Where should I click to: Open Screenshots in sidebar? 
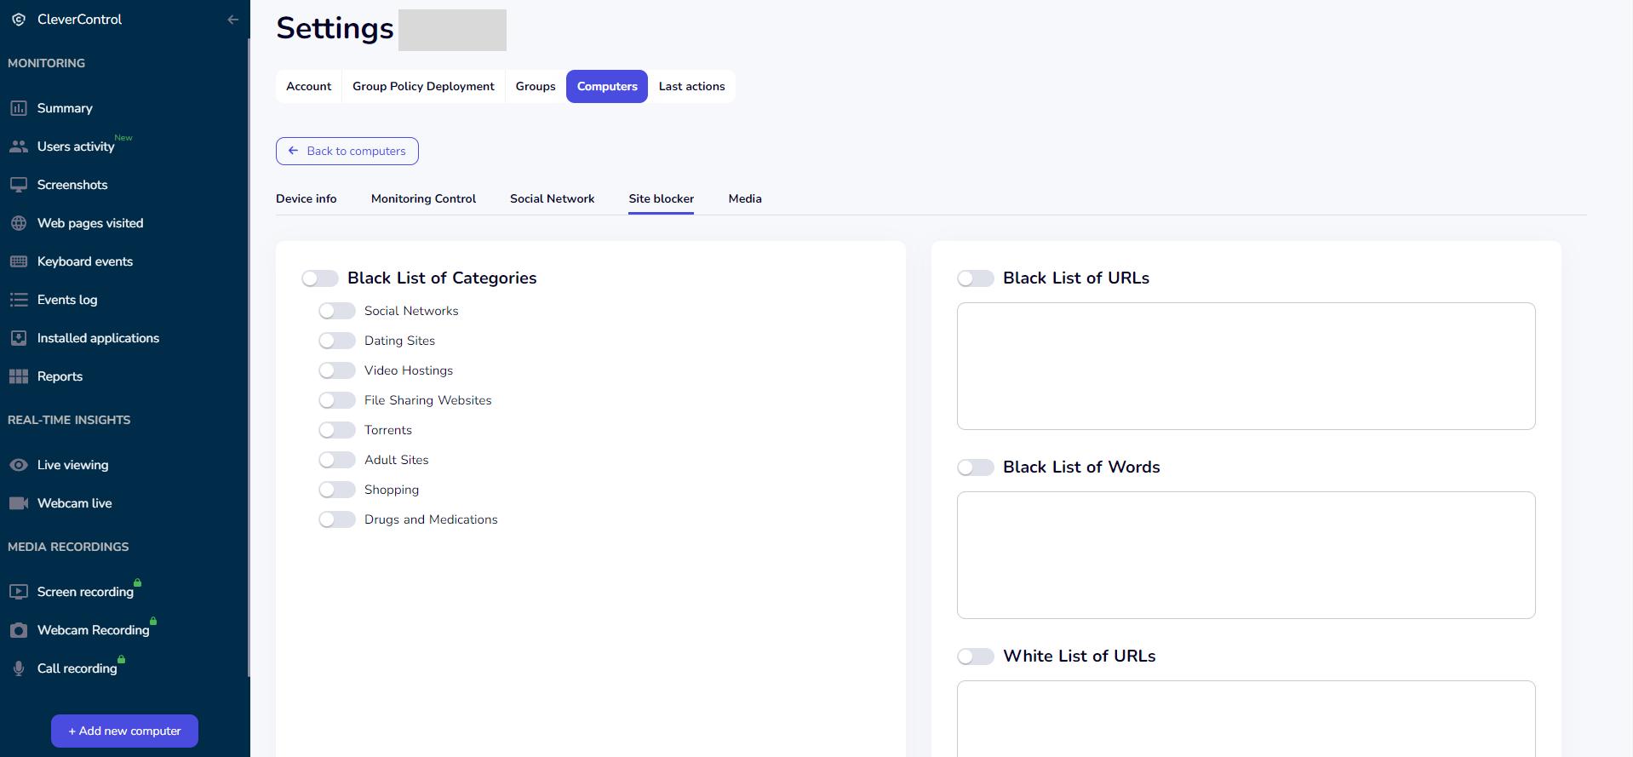click(72, 185)
